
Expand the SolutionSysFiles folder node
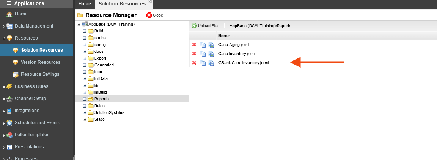(85, 113)
